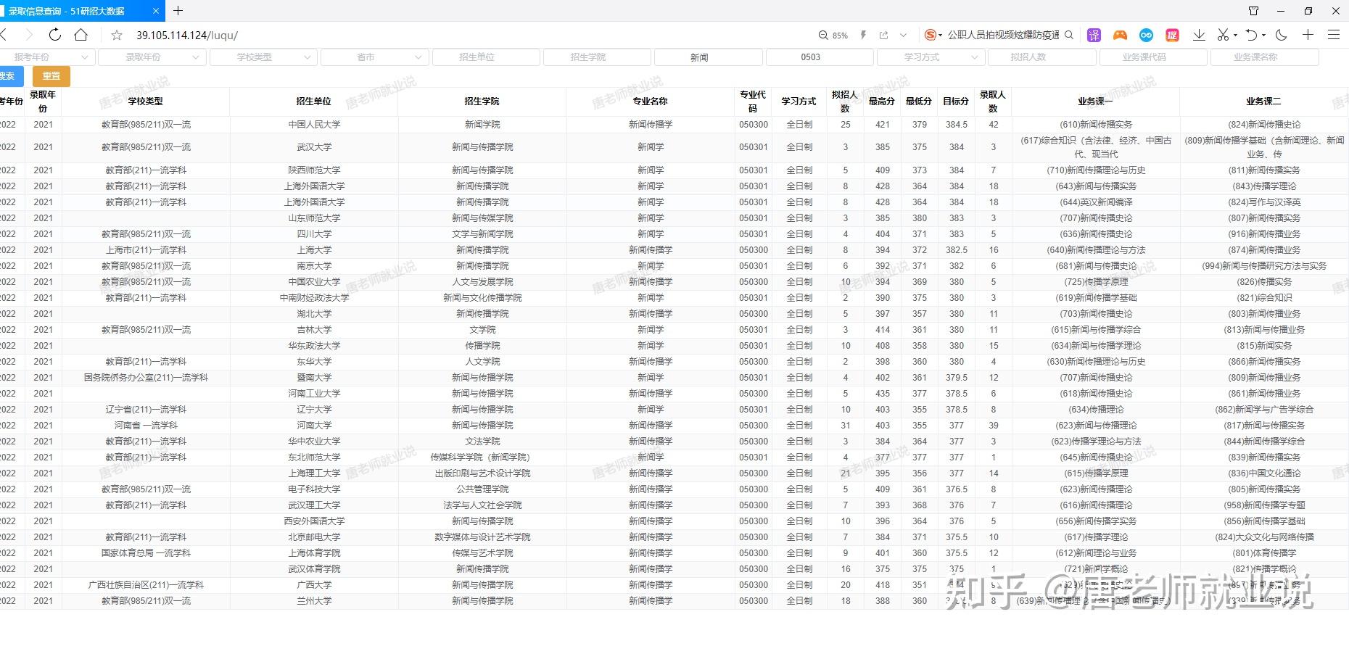Screen dimensions: 1349x646
Task: Open the 学习方式 dropdown filter
Action: point(931,57)
